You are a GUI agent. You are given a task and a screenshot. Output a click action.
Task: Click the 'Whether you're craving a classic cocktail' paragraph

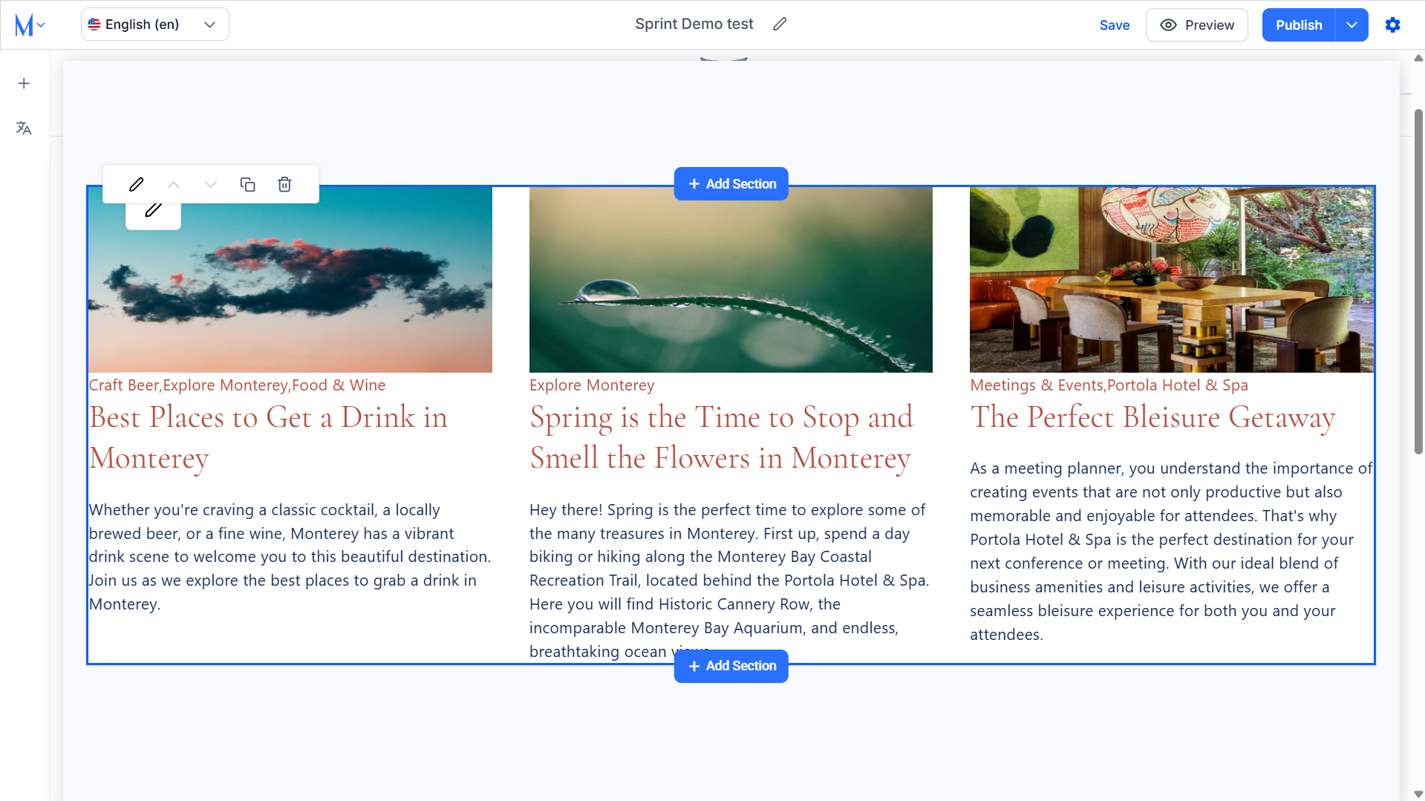290,557
